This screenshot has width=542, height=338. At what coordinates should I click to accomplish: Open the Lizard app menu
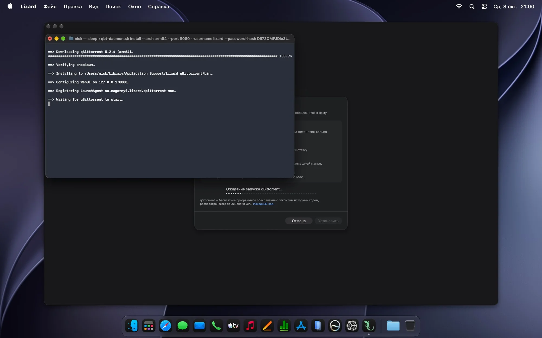[x=28, y=6]
